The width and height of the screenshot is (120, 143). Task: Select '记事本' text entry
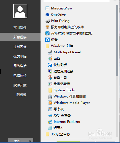(x=59, y=128)
